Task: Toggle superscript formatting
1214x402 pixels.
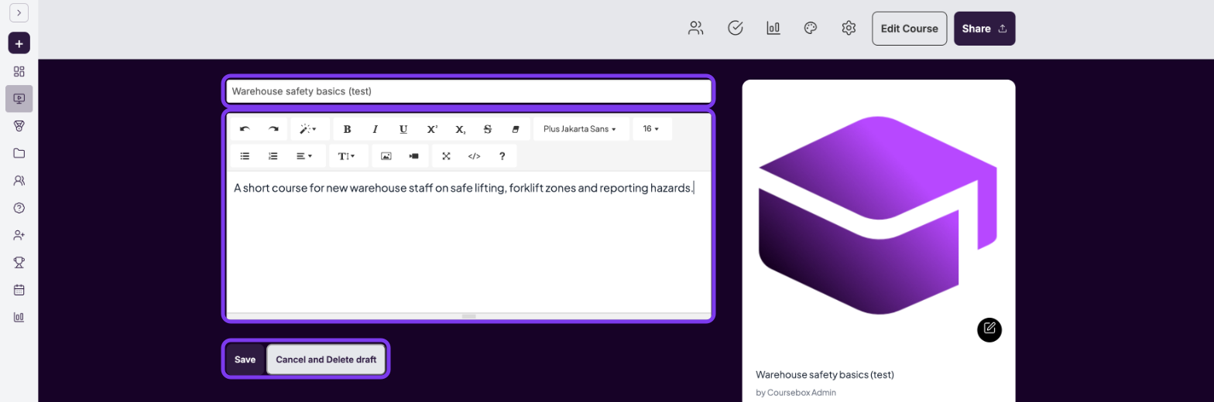Action: pos(432,129)
